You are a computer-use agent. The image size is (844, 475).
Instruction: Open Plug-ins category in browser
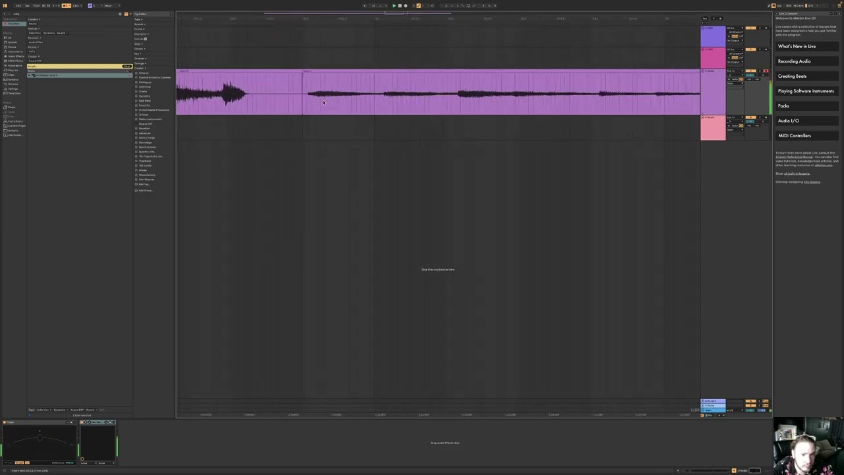click(x=12, y=70)
